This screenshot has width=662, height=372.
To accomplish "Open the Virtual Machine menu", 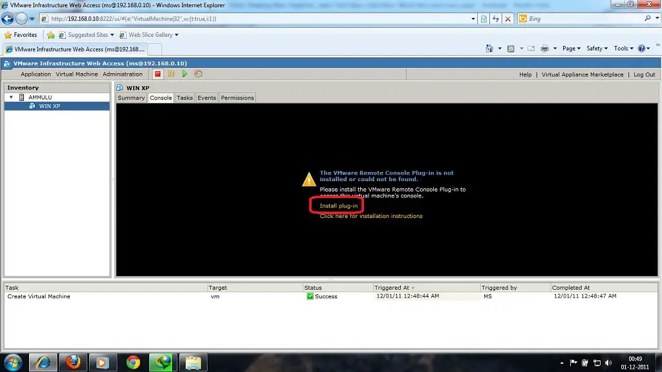I will (x=76, y=74).
